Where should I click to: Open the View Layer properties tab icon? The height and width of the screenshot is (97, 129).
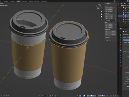(121, 40)
